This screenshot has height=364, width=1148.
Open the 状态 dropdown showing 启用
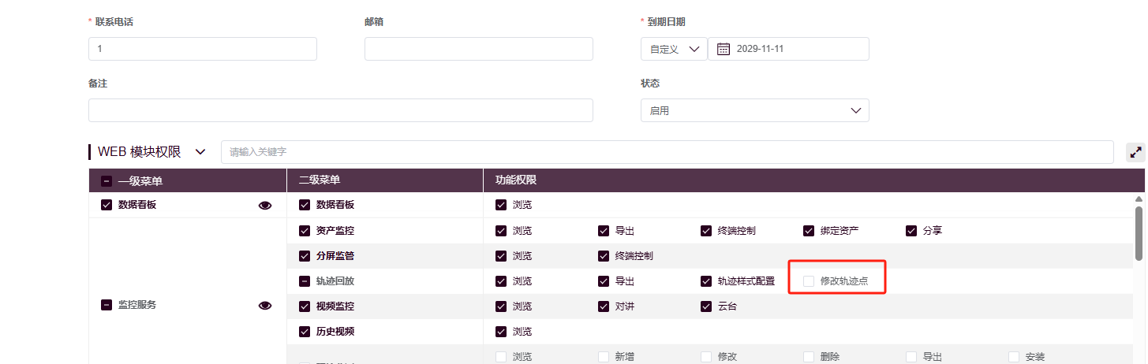coord(754,111)
